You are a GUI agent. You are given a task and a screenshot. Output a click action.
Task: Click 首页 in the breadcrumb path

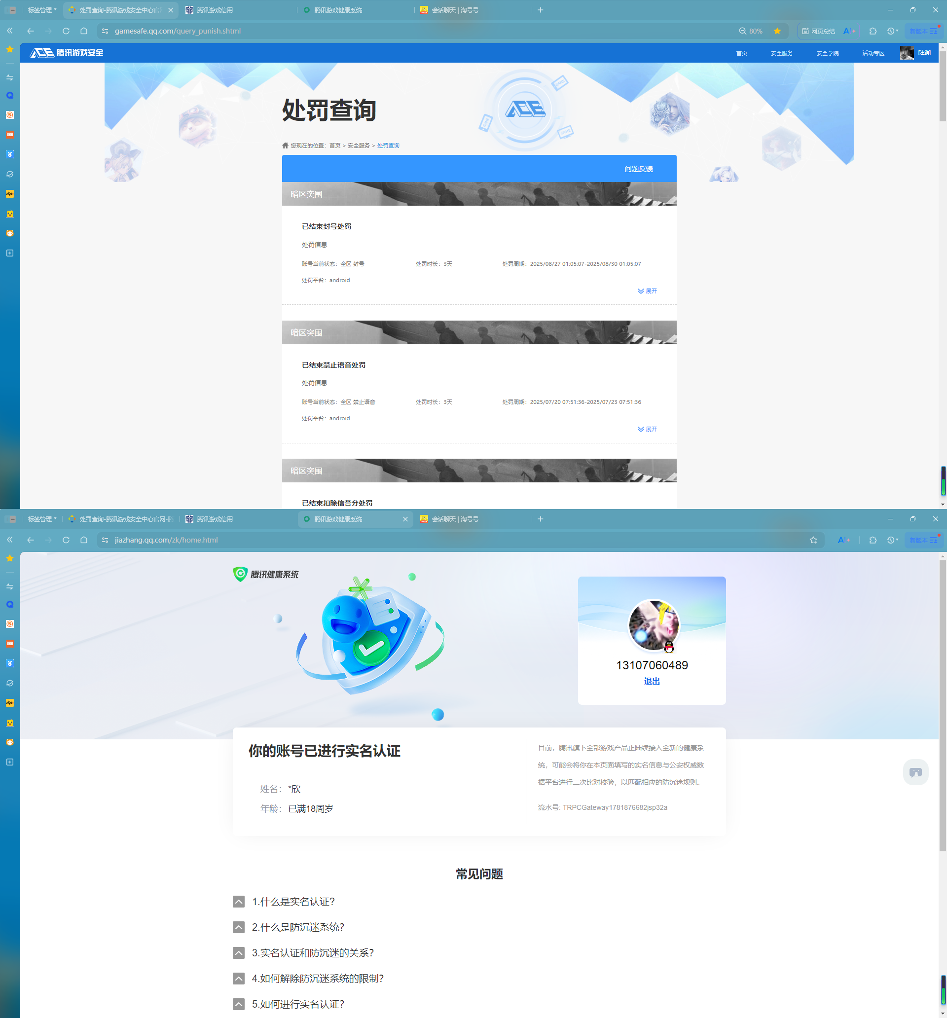coord(335,146)
